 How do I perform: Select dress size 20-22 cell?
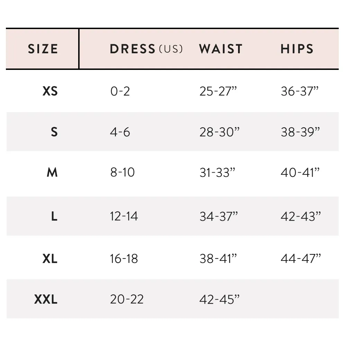(x=127, y=299)
